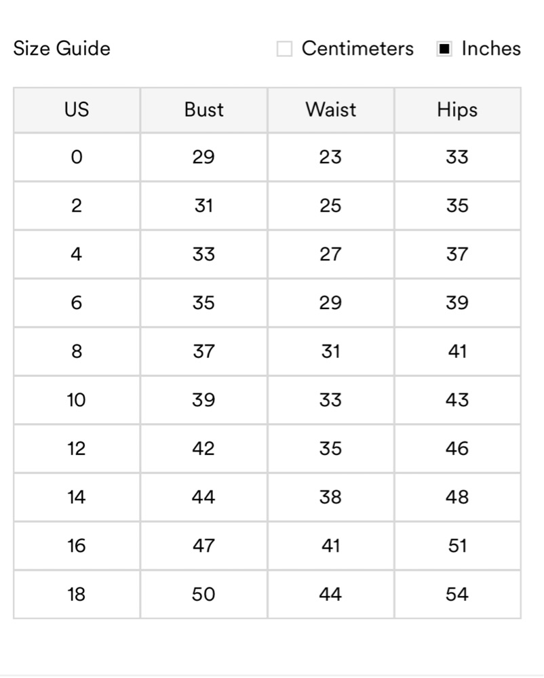Viewport: 544px width, 678px height.
Task: Click waist value 38 for size 14
Action: [330, 498]
